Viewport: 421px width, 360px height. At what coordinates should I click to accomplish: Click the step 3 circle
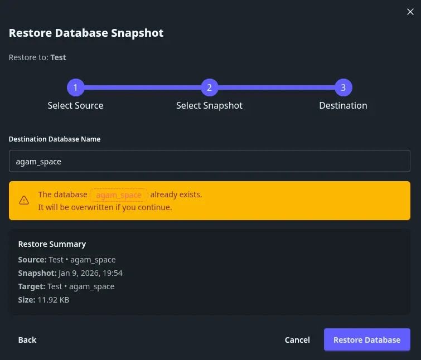343,87
